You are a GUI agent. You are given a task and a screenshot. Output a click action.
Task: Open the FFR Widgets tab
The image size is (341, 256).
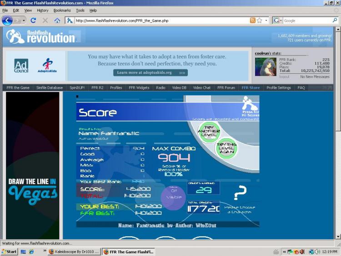click(139, 87)
